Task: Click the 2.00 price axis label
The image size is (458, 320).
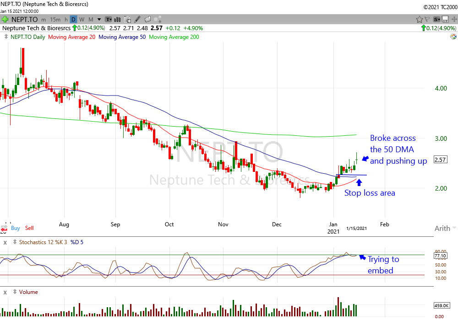Action: click(441, 188)
